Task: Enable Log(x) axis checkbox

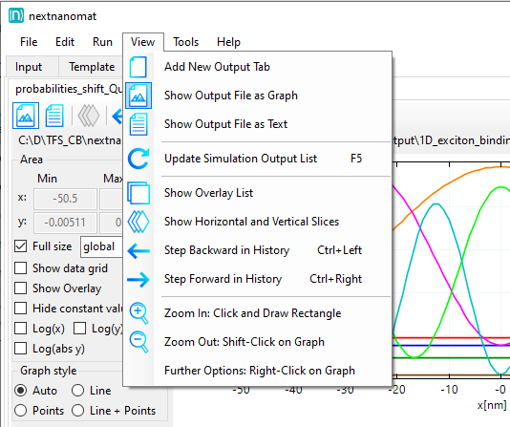Action: point(20,329)
